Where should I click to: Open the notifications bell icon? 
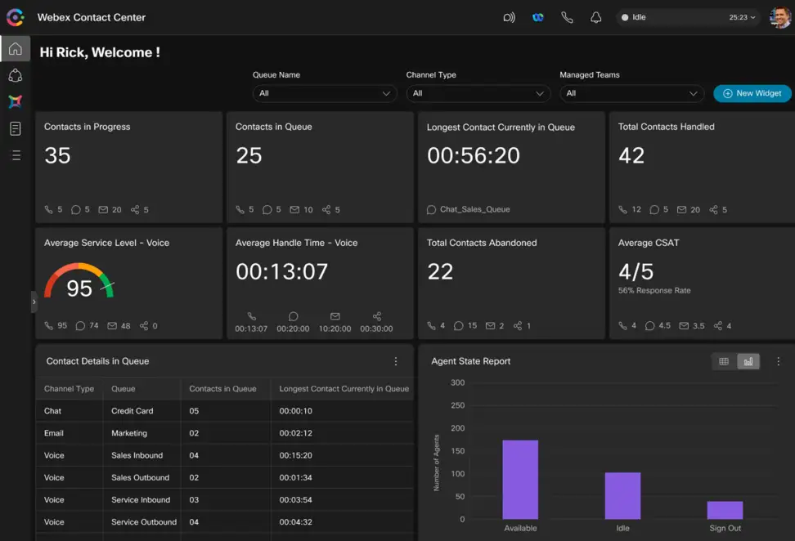tap(595, 18)
